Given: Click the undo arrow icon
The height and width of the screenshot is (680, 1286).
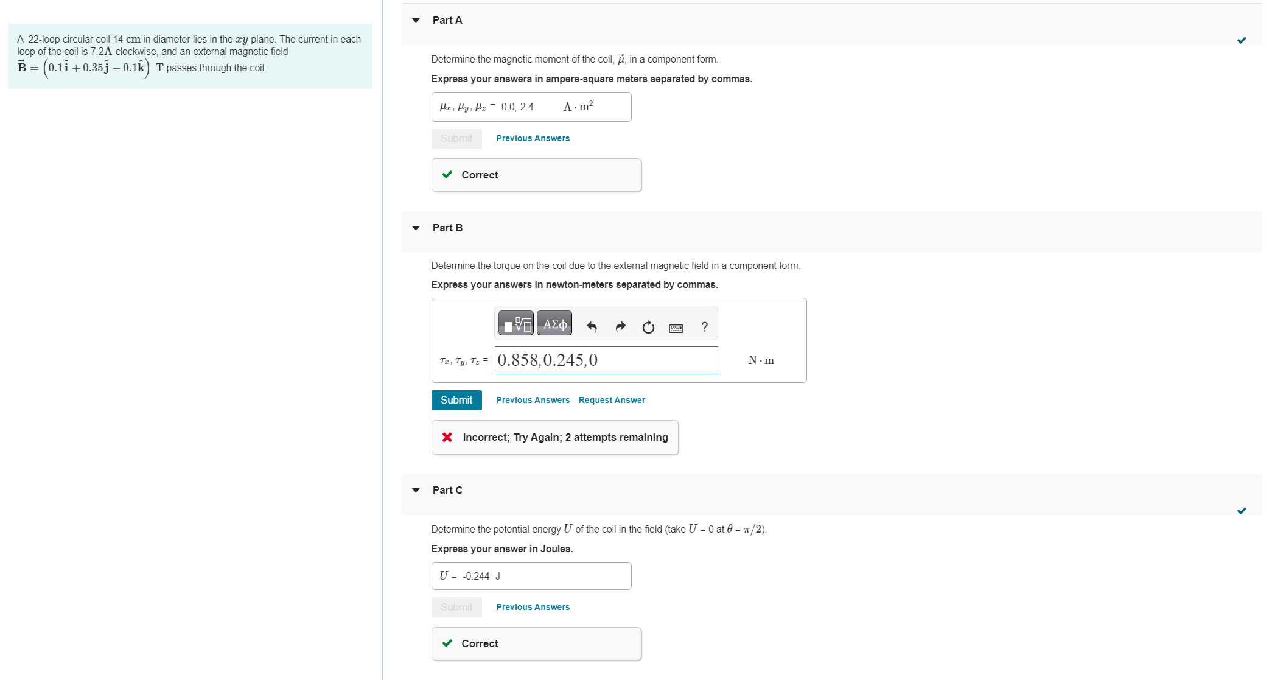Looking at the screenshot, I should (x=592, y=327).
